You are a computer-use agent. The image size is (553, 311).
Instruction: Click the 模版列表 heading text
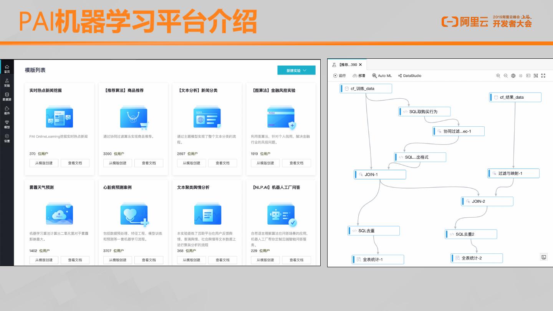click(x=35, y=70)
